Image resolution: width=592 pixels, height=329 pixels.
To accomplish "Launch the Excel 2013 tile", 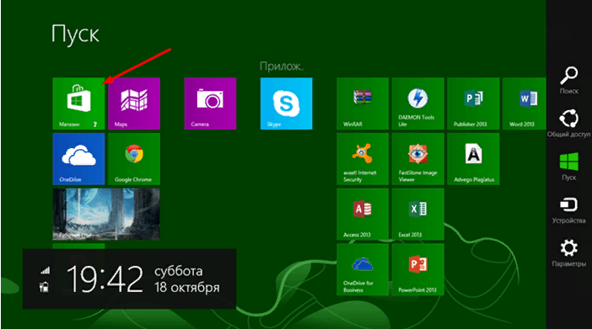I will (418, 214).
